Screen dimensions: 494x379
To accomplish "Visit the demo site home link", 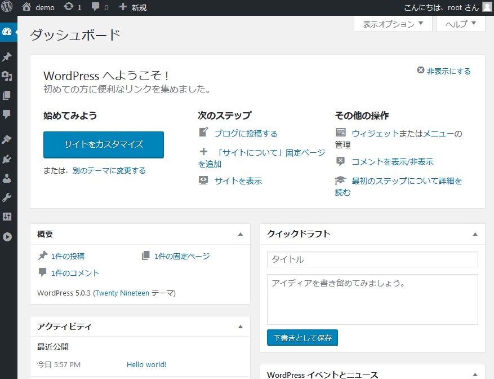I will (38, 7).
